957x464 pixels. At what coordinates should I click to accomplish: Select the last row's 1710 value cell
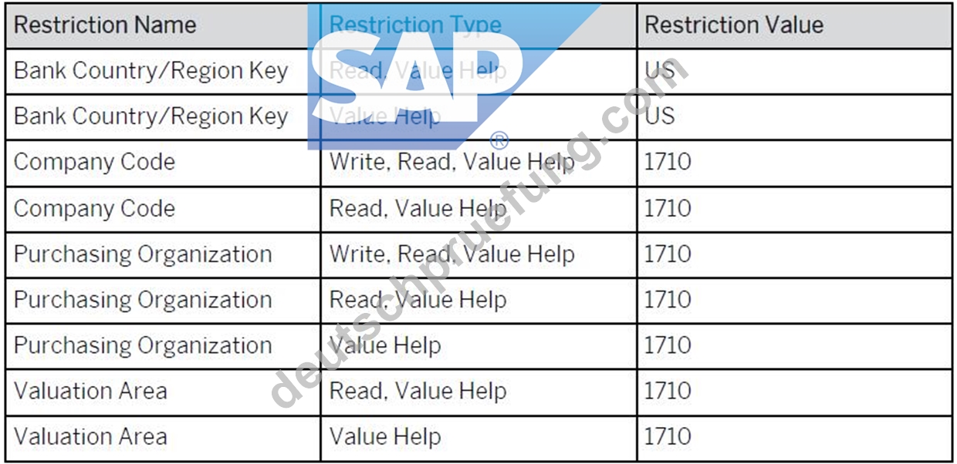pyautogui.click(x=794, y=438)
